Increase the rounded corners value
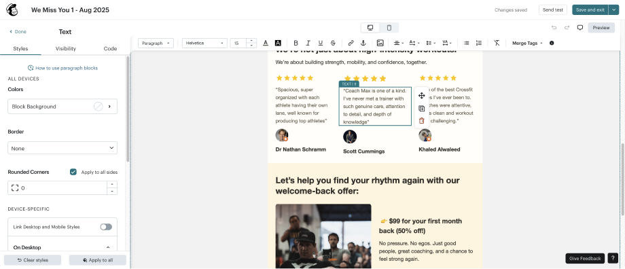The height and width of the screenshot is (269, 625). coord(112,185)
